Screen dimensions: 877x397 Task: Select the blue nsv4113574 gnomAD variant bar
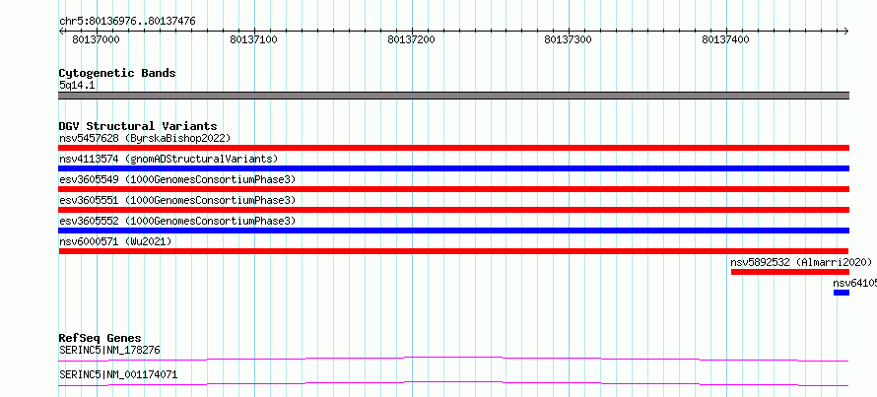(x=453, y=168)
